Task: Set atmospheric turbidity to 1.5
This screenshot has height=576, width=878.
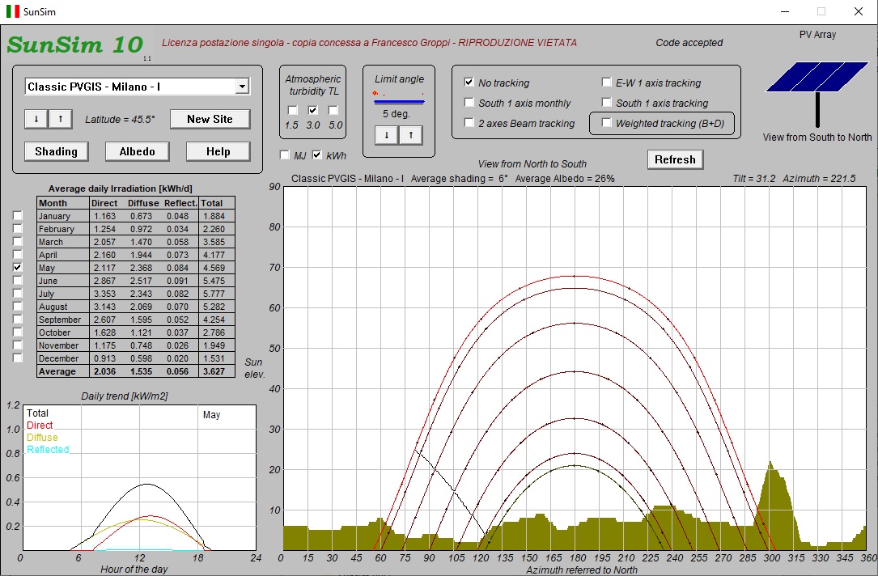Action: (292, 110)
